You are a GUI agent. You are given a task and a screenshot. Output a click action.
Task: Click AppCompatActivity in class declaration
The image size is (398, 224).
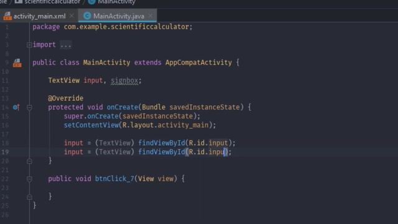tap(198, 62)
